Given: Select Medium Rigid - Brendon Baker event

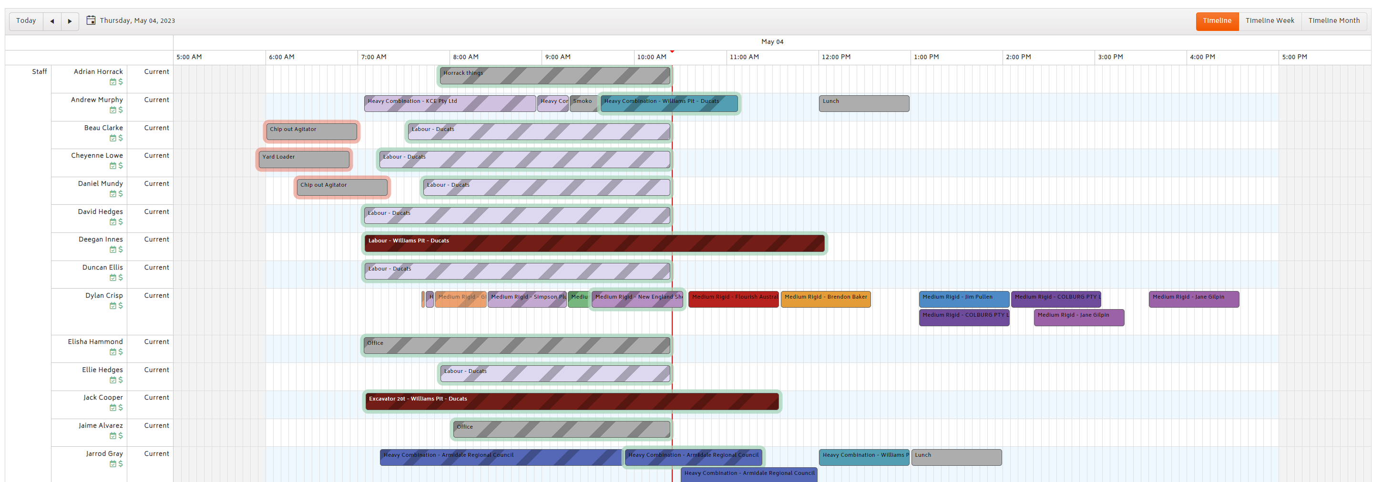Looking at the screenshot, I should 825,300.
